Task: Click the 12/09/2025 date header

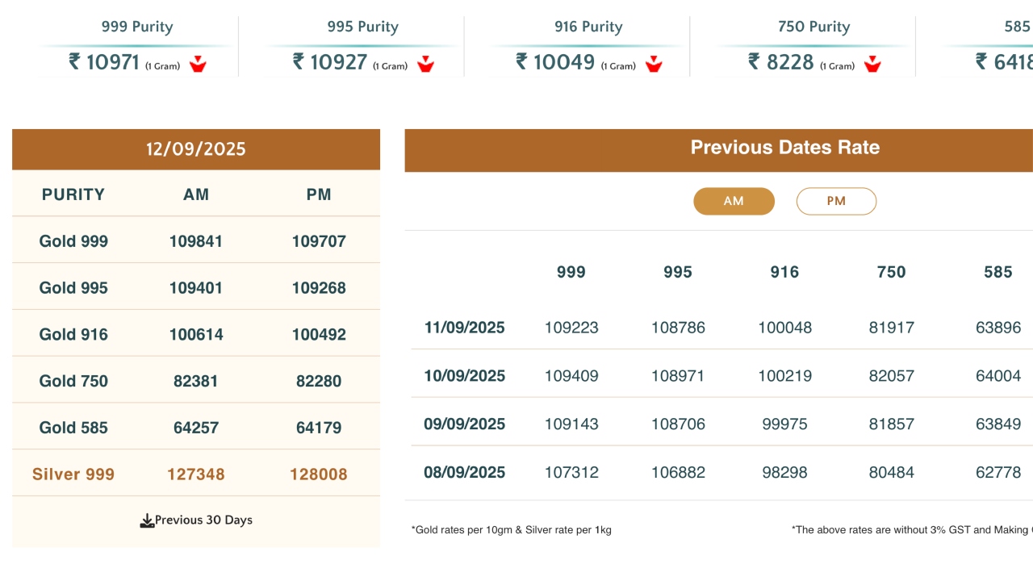Action: click(196, 149)
